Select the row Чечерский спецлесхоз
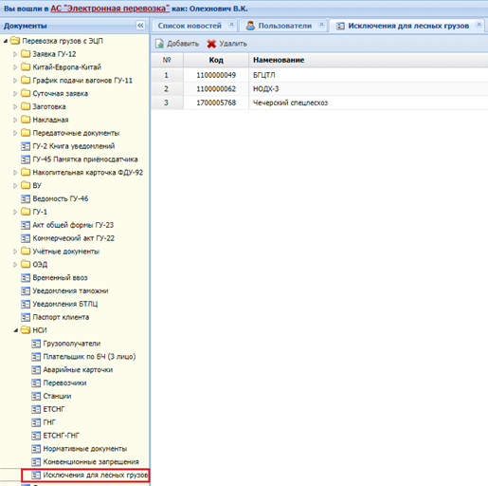 point(319,103)
